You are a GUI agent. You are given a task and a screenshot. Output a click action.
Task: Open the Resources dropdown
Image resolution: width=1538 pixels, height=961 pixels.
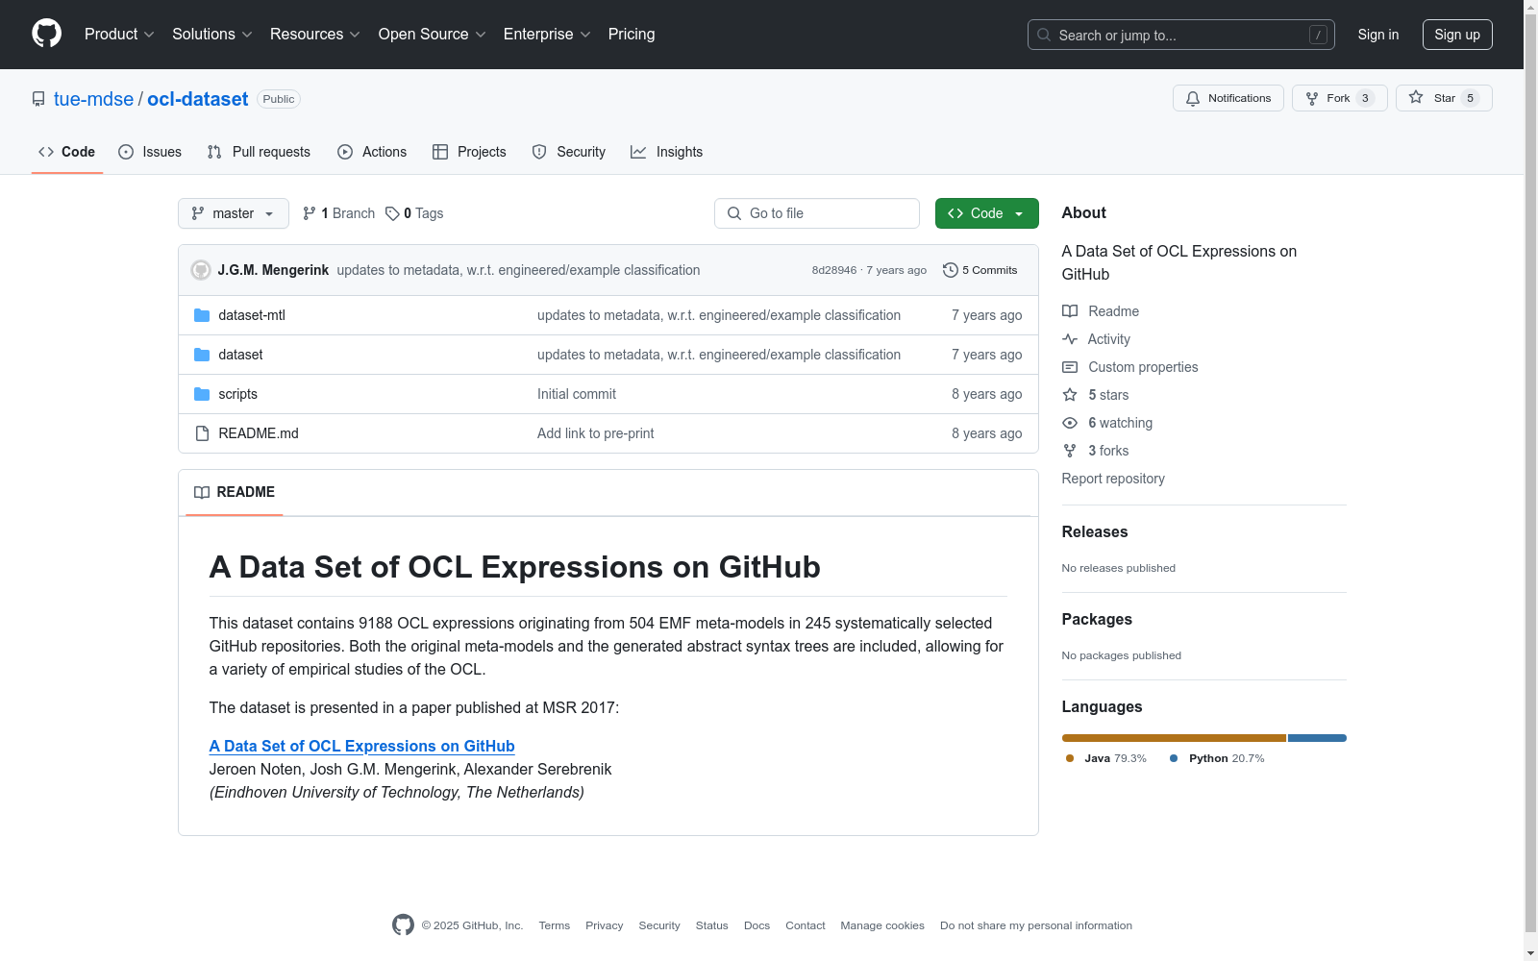coord(315,35)
